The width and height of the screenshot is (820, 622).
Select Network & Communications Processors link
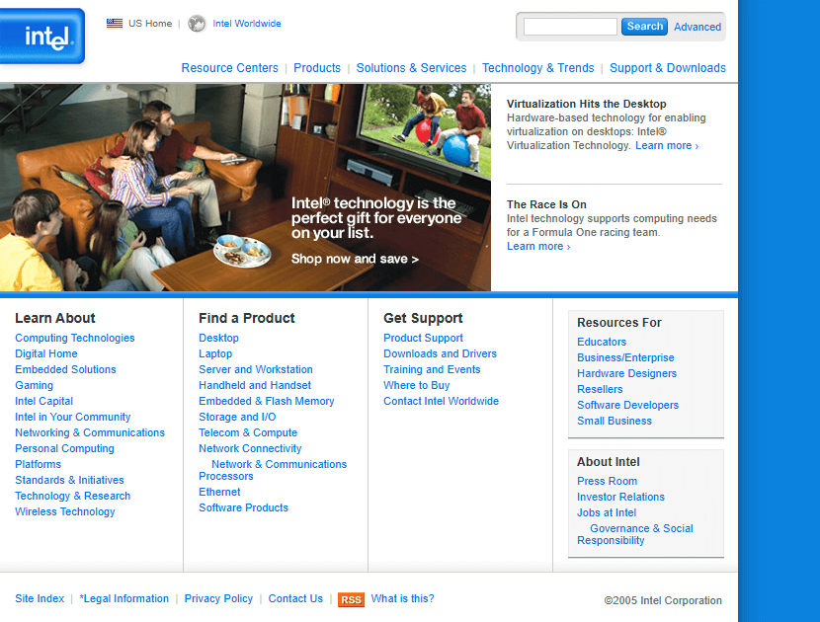pos(273,470)
